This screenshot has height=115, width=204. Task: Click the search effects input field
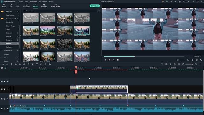point(60,11)
